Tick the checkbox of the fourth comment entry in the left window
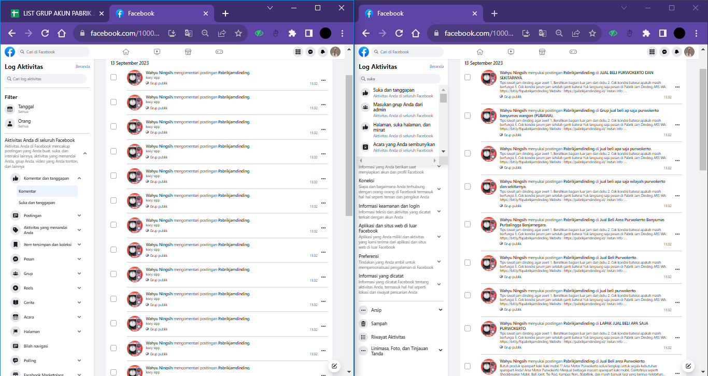Viewport: 708px width, 376px height. pyautogui.click(x=114, y=152)
